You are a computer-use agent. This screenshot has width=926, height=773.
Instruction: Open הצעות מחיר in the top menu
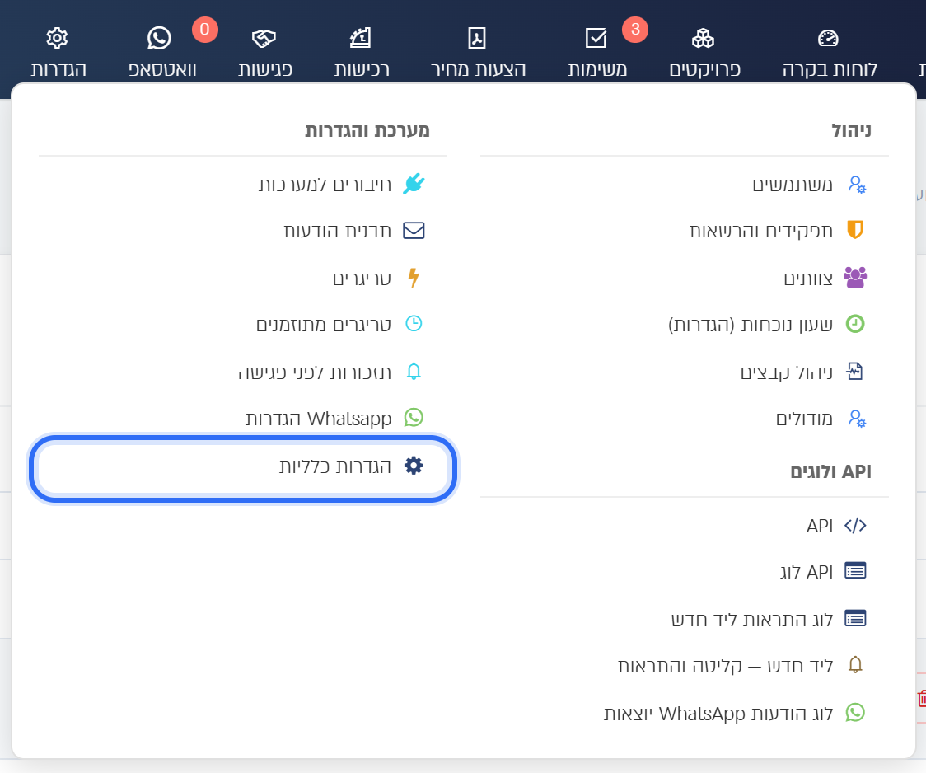tap(479, 70)
